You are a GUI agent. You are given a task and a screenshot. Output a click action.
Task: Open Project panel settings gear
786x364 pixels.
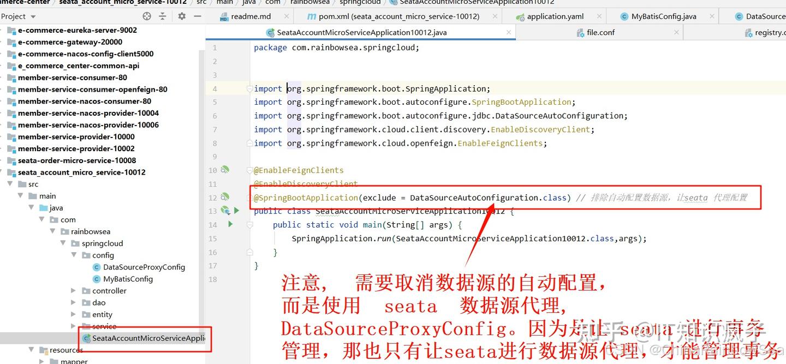182,16
